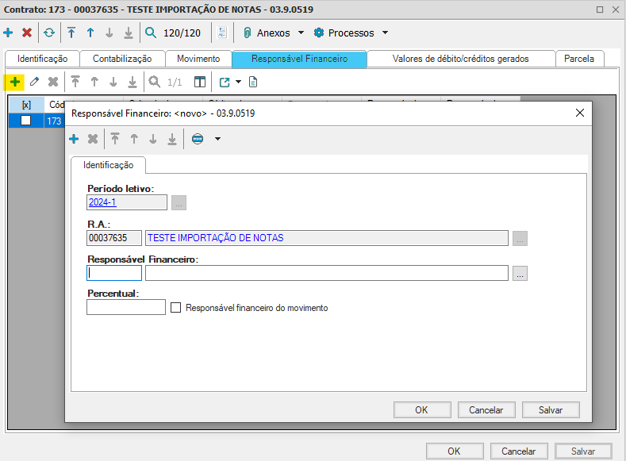This screenshot has width=626, height=461.
Task: Click the blue globe icon in the dialog toolbar
Action: (198, 139)
